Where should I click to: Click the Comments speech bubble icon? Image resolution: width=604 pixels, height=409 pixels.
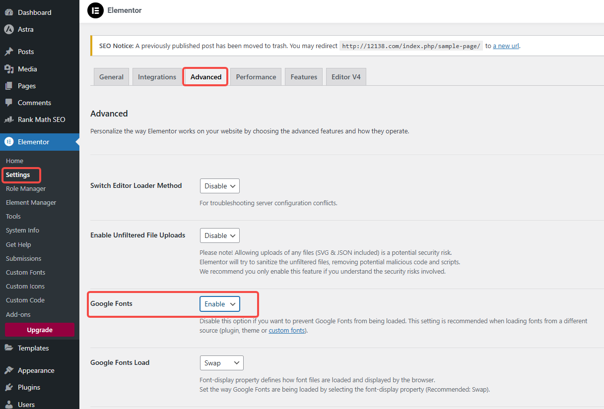click(x=9, y=103)
